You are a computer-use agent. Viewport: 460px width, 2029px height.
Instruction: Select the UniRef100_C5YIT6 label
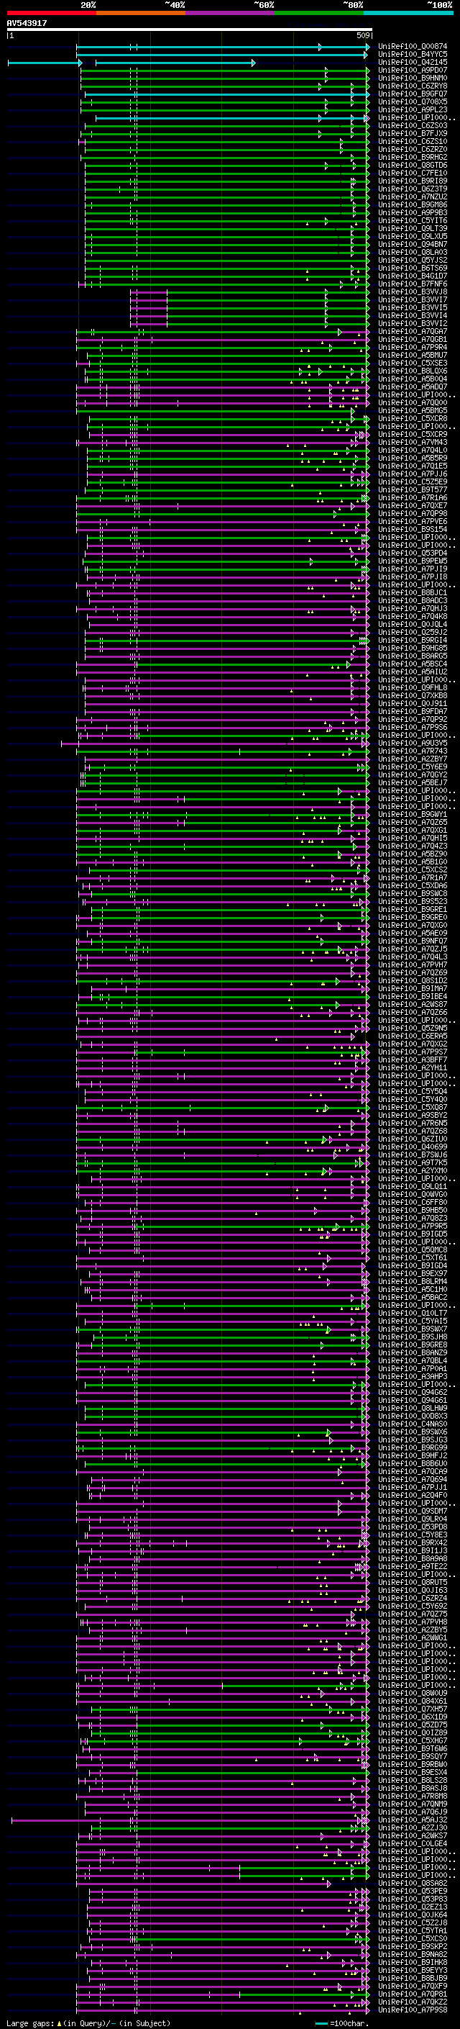click(x=413, y=220)
